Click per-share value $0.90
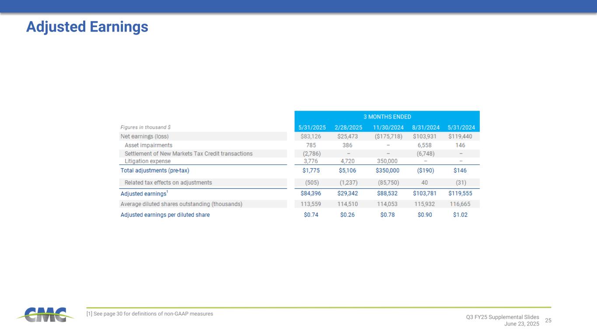 (x=425, y=215)
